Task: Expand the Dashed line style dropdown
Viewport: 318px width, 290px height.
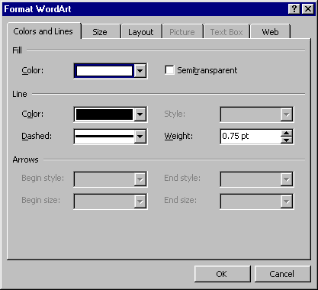Action: 140,137
